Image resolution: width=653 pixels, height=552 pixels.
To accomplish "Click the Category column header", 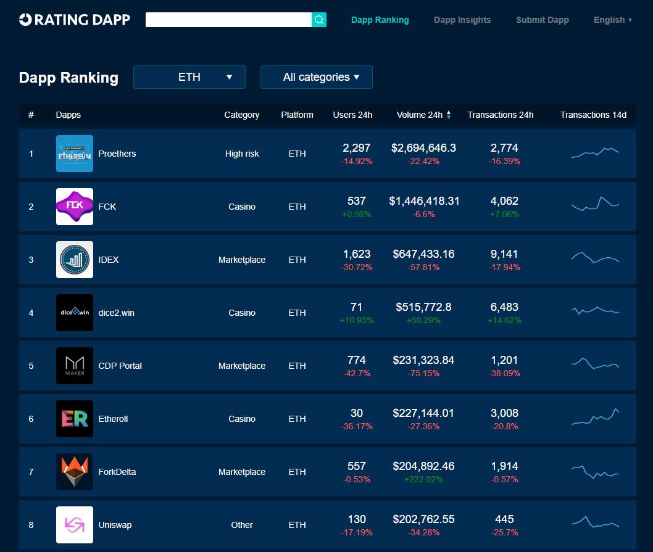I will tap(241, 115).
